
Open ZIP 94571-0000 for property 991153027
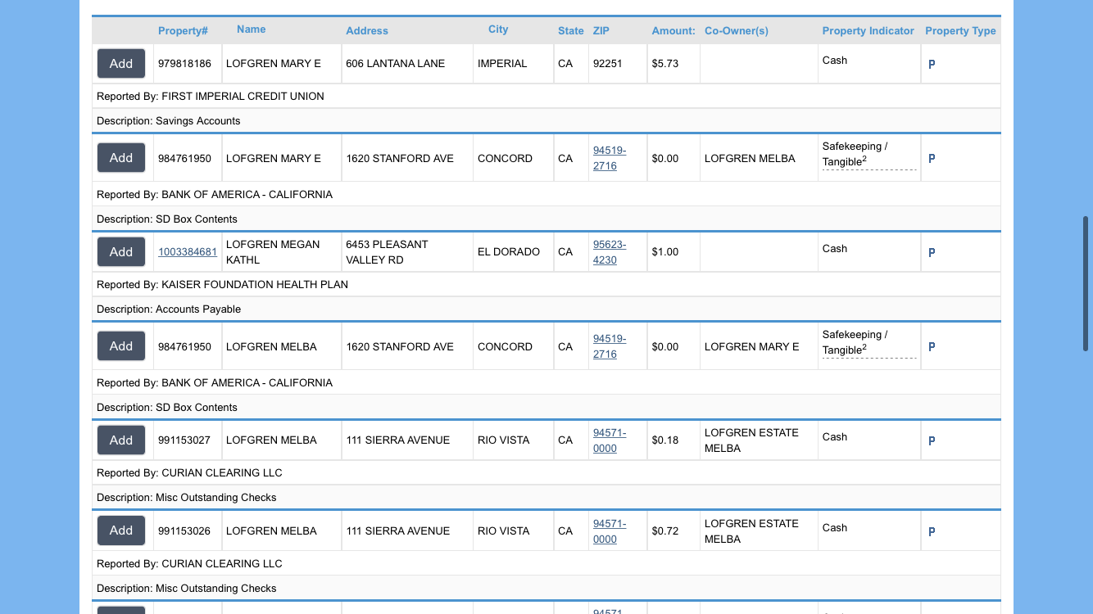tap(610, 440)
